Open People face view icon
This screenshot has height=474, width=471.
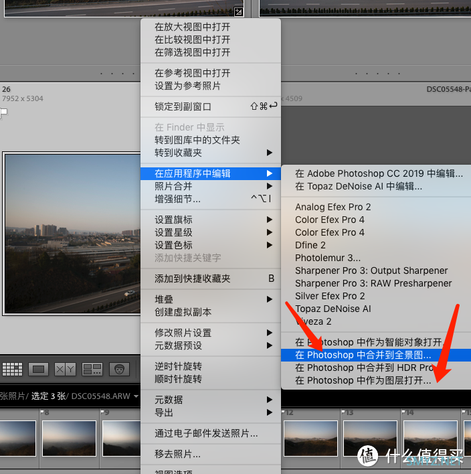[x=119, y=369]
